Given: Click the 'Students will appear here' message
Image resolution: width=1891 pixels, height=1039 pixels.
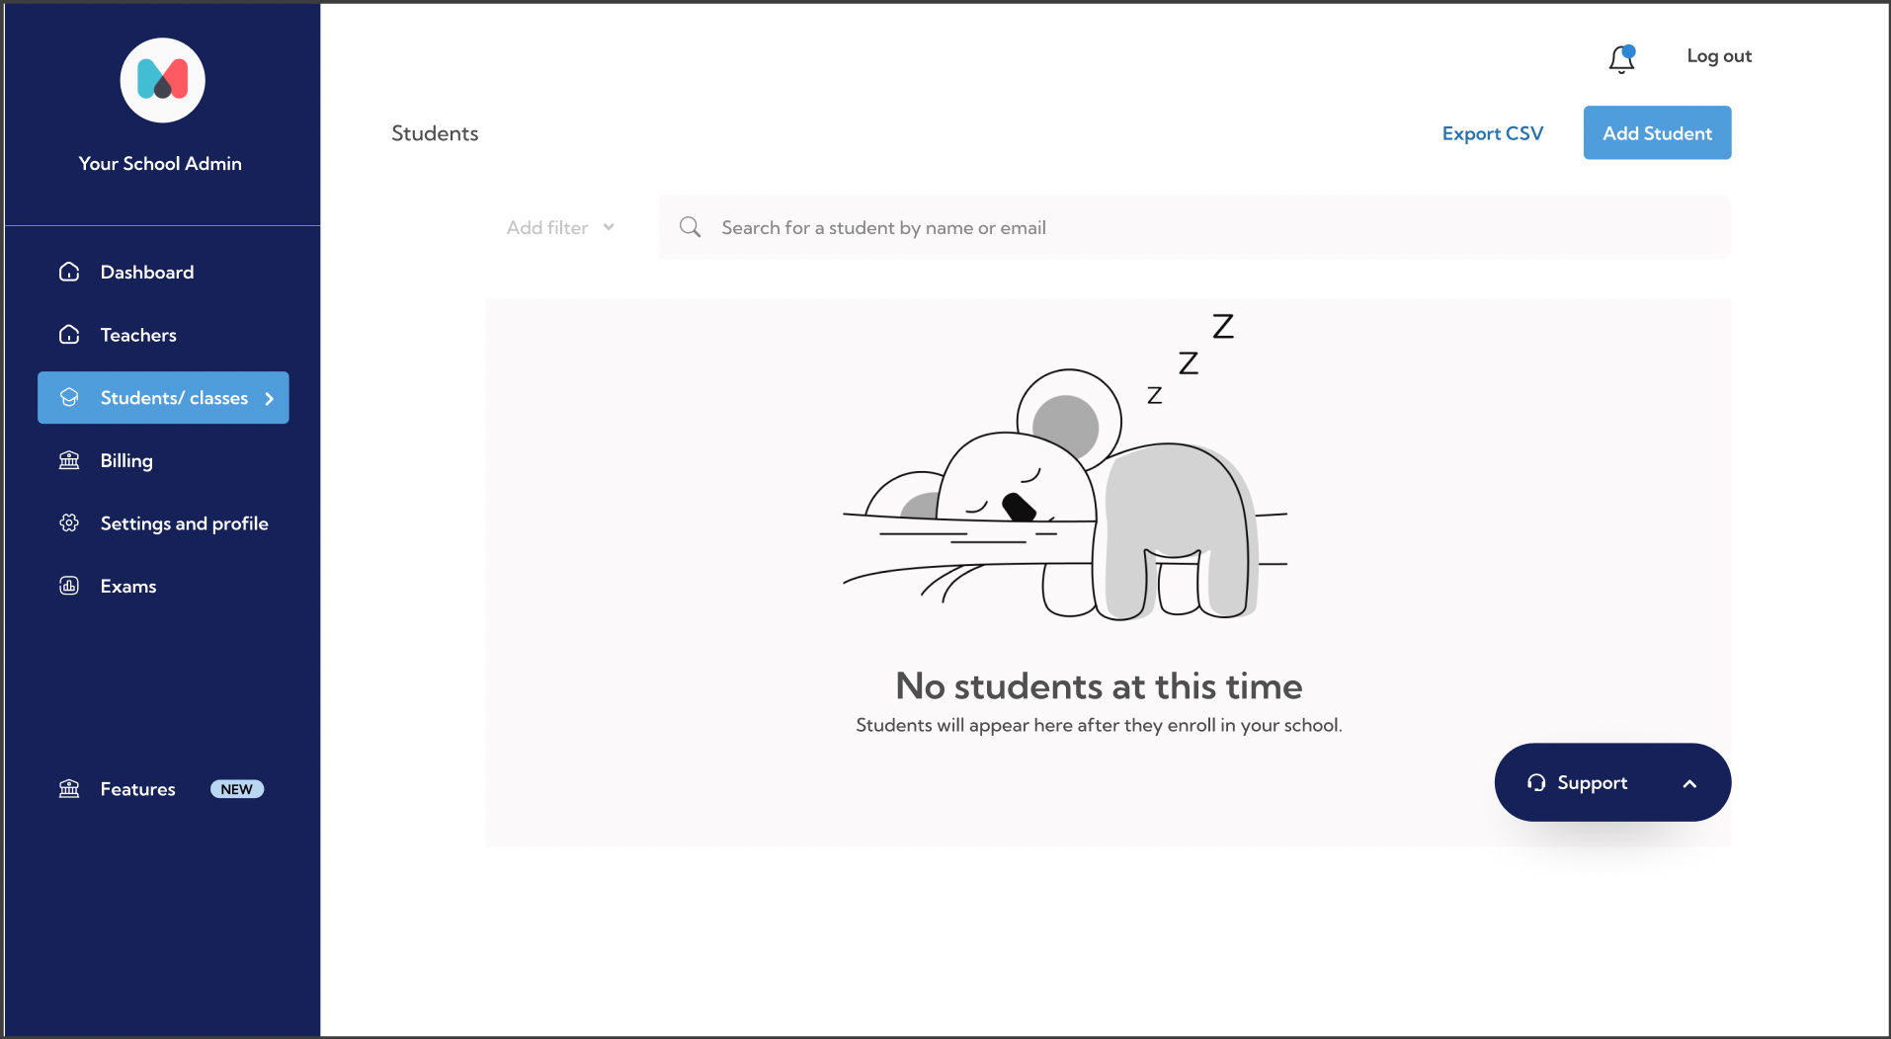Looking at the screenshot, I should [x=1099, y=725].
